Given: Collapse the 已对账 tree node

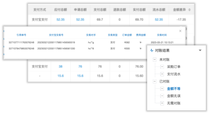Looking at the screenshot, I should click(x=155, y=82).
